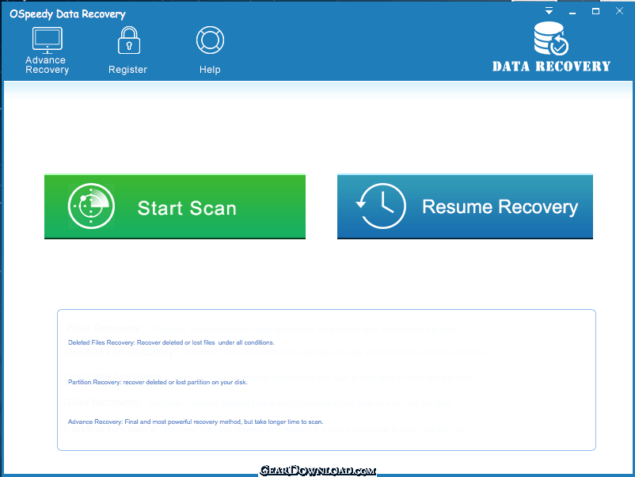Click the radar icon on Start Scan

pyautogui.click(x=91, y=206)
